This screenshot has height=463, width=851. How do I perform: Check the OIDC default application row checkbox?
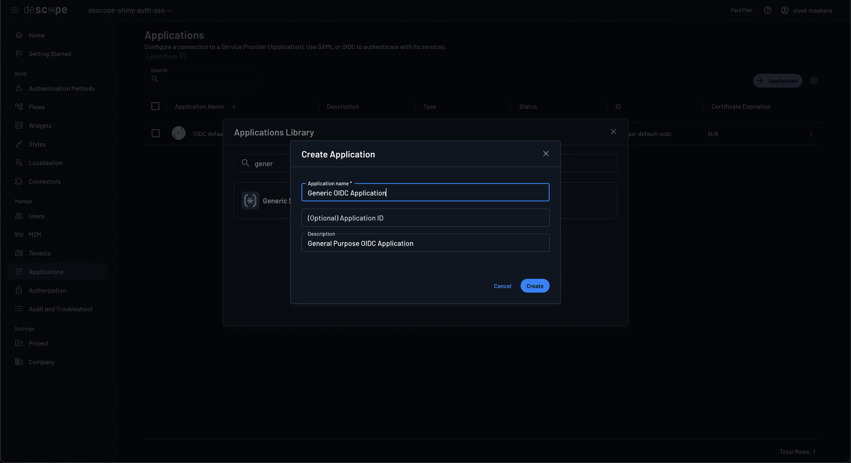(x=155, y=133)
